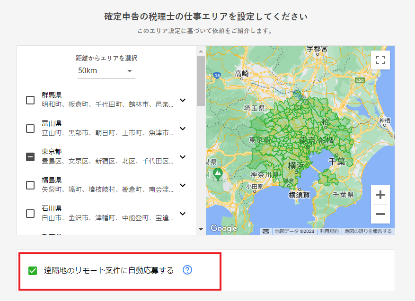The image size is (415, 301).
Task: Zoom out on the map
Action: 380,214
